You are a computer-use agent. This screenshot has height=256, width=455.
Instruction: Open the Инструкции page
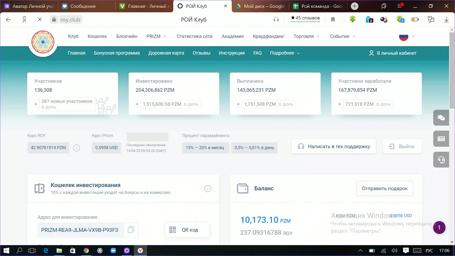pyautogui.click(x=232, y=53)
